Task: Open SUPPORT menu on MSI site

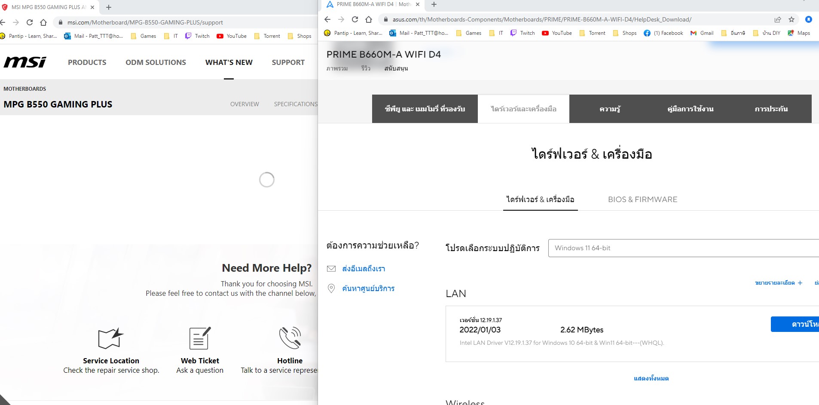Action: point(288,62)
